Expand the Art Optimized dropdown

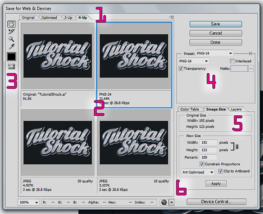[198, 172]
